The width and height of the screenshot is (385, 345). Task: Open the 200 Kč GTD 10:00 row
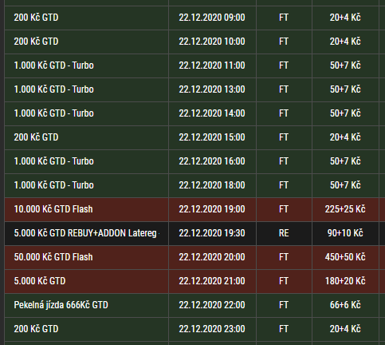(192, 42)
